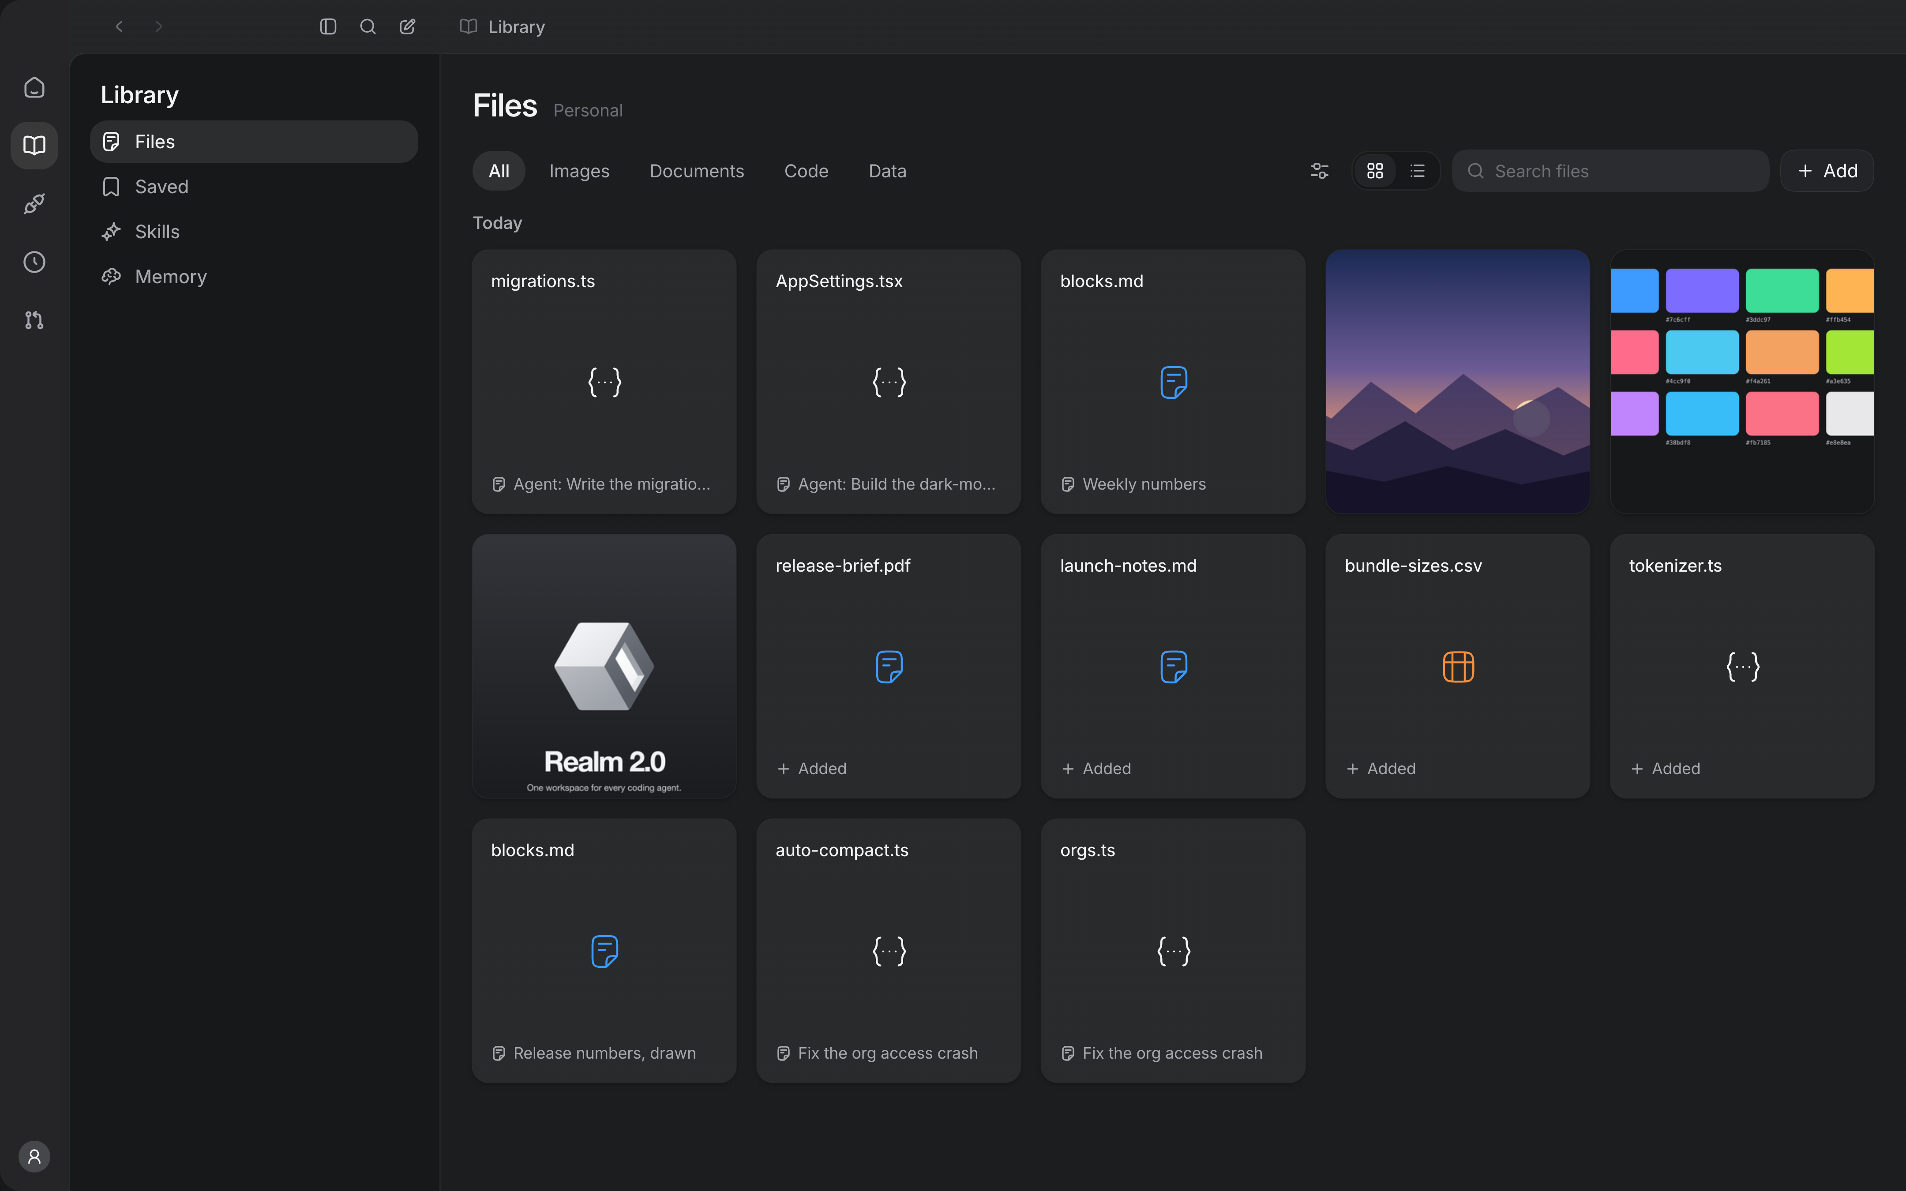Click 'Agent: Write the migratio...' source link
The height and width of the screenshot is (1191, 1906).
(602, 484)
